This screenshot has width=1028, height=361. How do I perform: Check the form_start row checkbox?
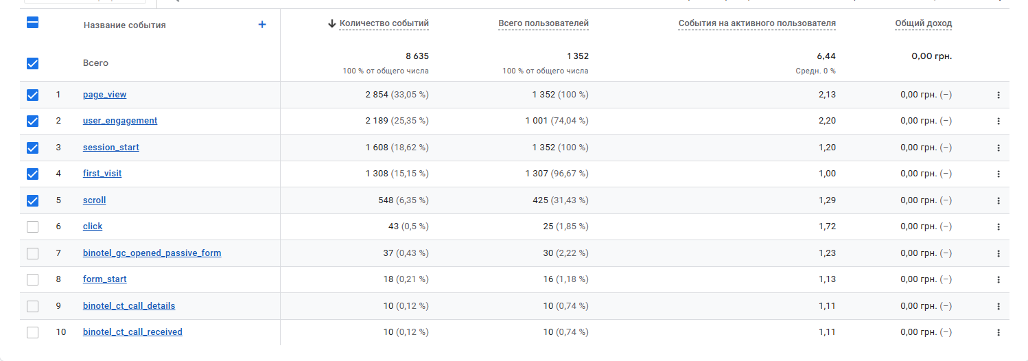[x=32, y=279]
